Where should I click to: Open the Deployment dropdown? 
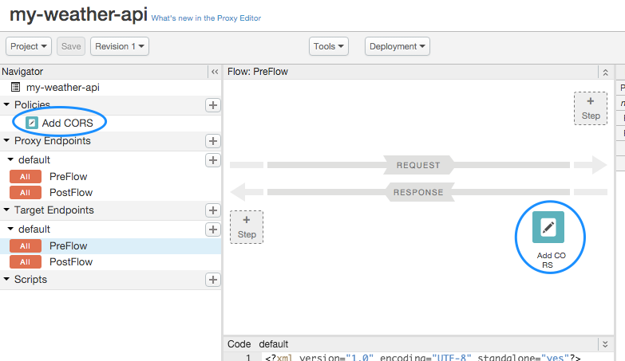[398, 46]
